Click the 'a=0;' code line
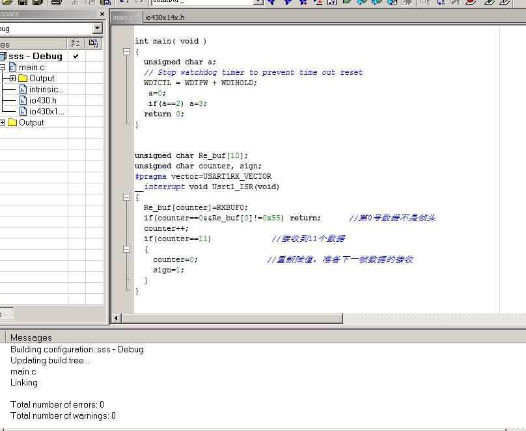 pyautogui.click(x=157, y=93)
